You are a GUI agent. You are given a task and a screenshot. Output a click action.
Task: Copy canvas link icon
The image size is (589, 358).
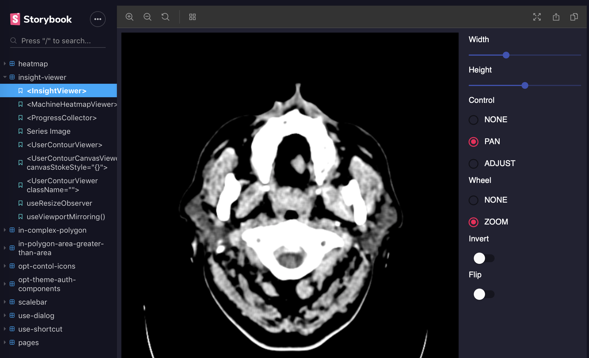tap(574, 17)
